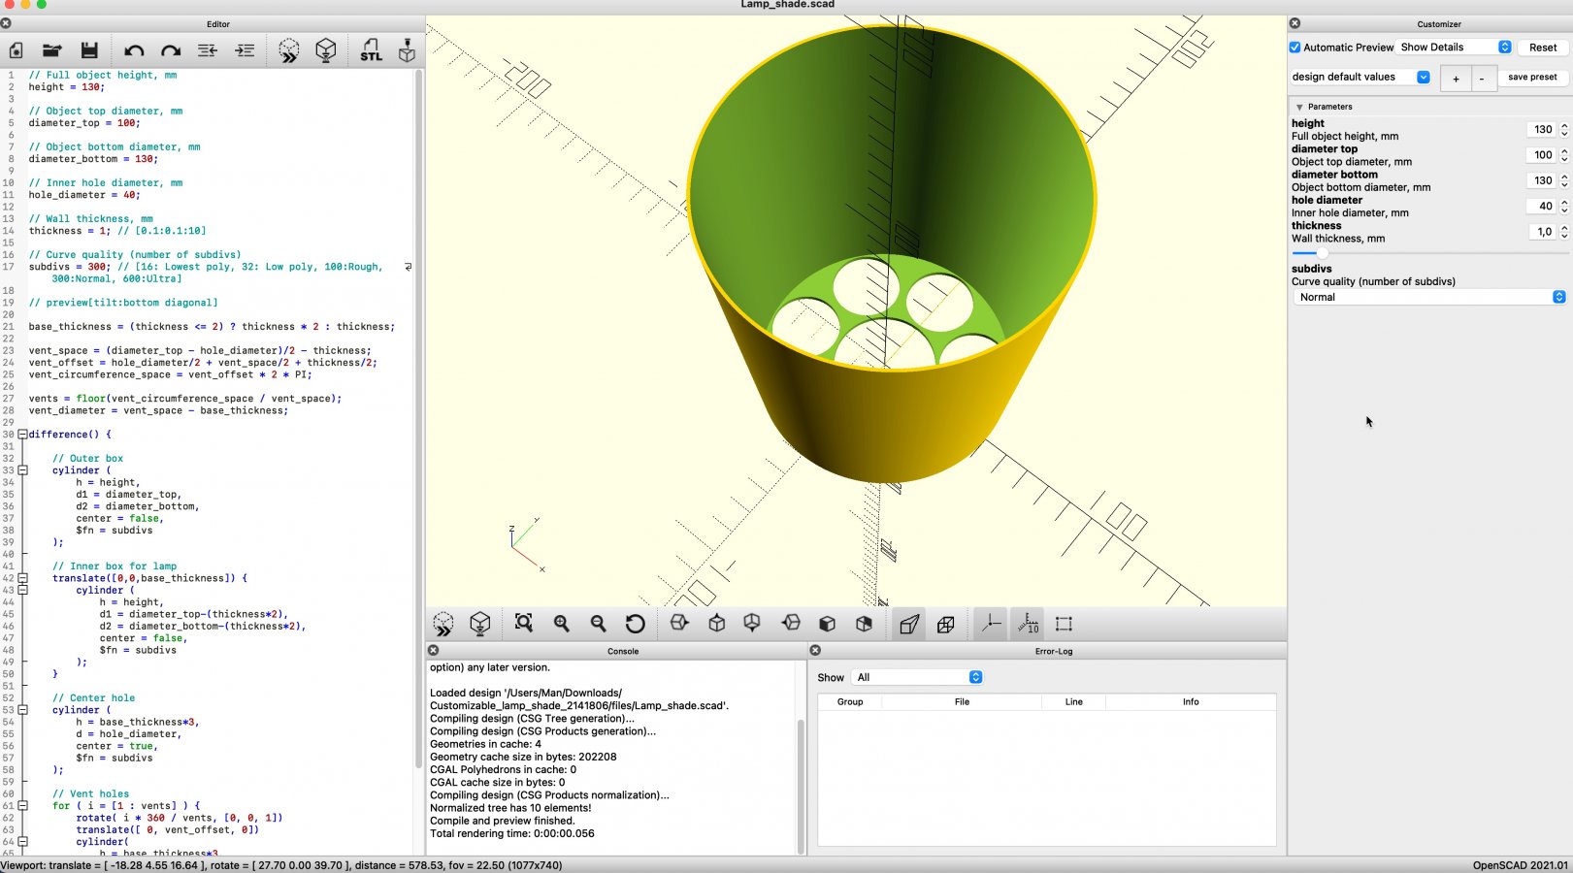Enable Perspective projection
Viewport: 1573px width, 873px height.
pyautogui.click(x=909, y=624)
